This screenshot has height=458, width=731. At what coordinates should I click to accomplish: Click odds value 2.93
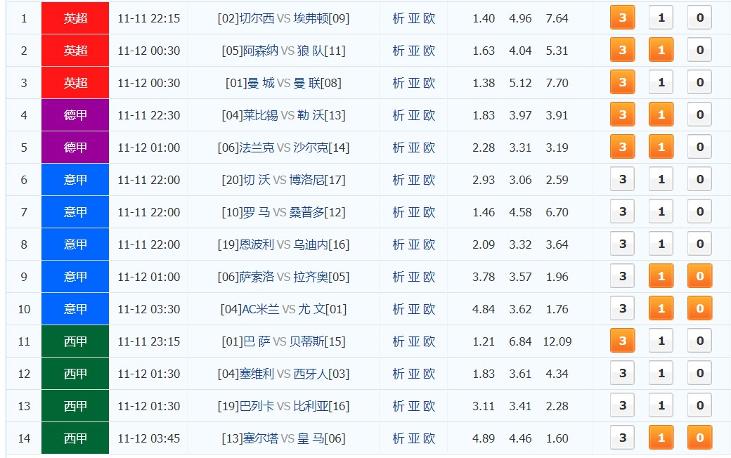484,180
